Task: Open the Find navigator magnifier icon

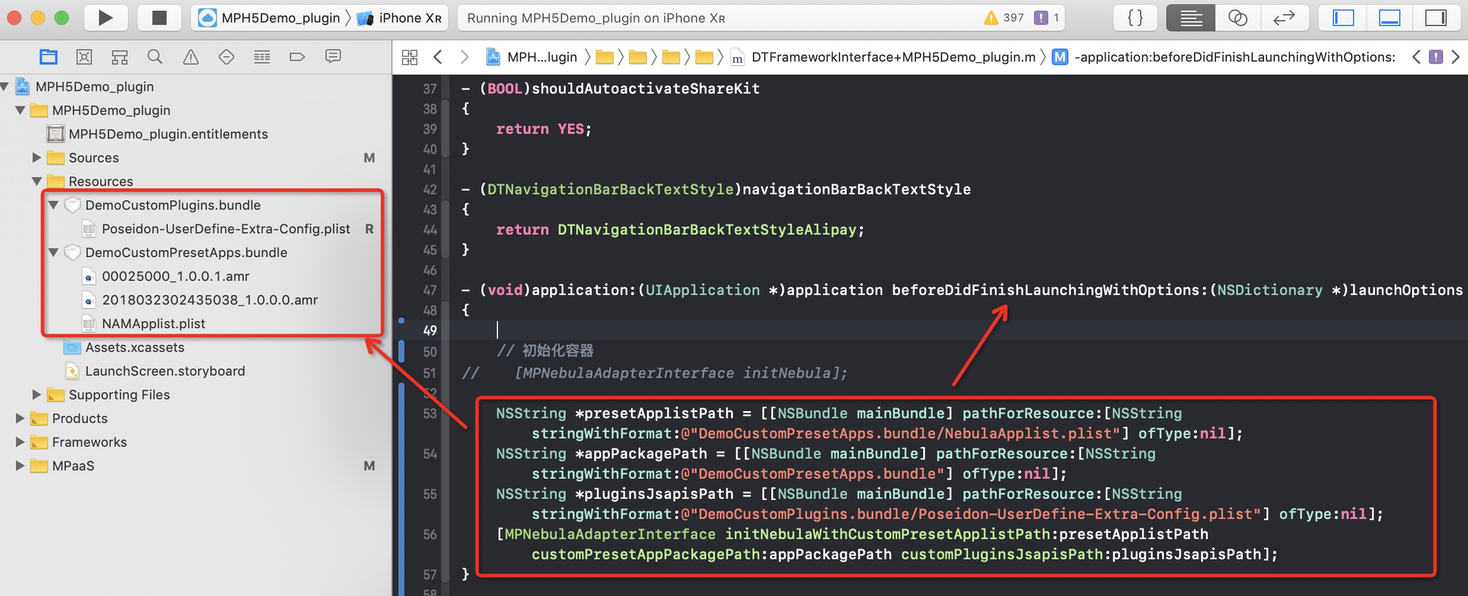Action: 155,57
